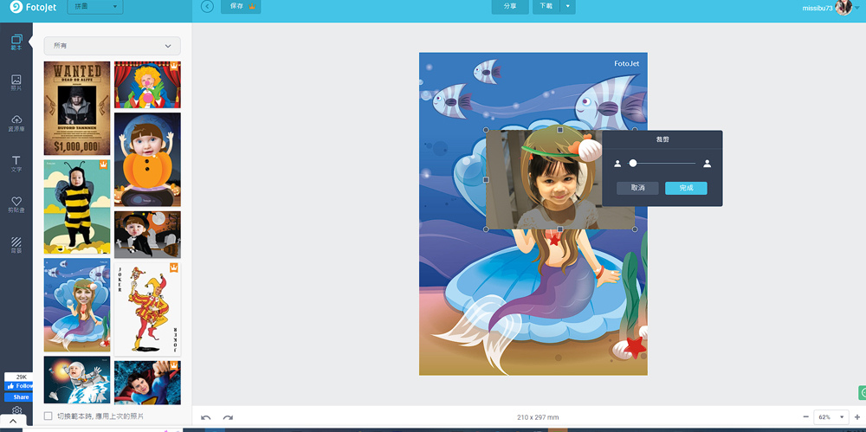Click the collapse chevron at bottom left
The image size is (866, 432).
[x=13, y=421]
